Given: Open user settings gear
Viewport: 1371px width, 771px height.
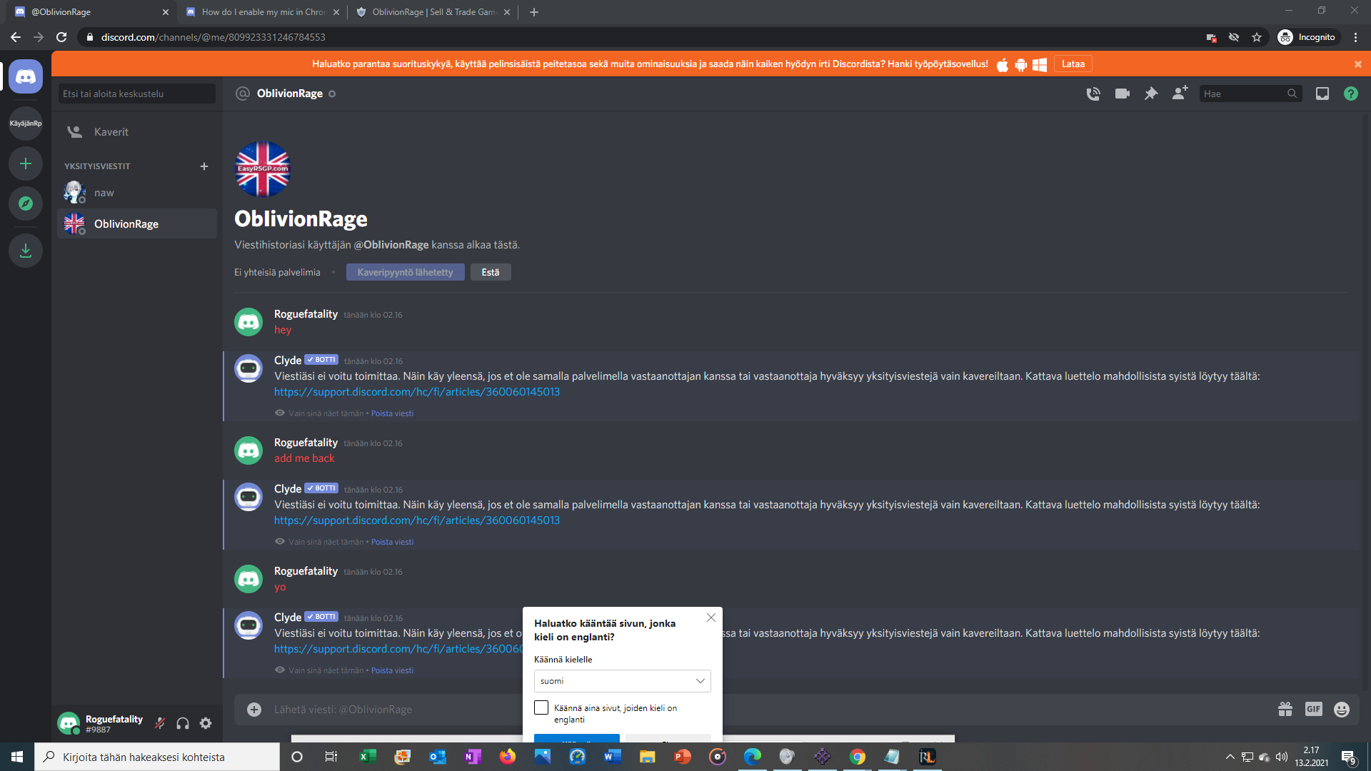Looking at the screenshot, I should pos(206,723).
